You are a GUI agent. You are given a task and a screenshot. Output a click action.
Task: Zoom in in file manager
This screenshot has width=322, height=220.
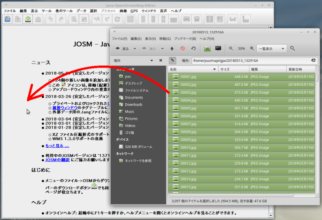point(252,48)
